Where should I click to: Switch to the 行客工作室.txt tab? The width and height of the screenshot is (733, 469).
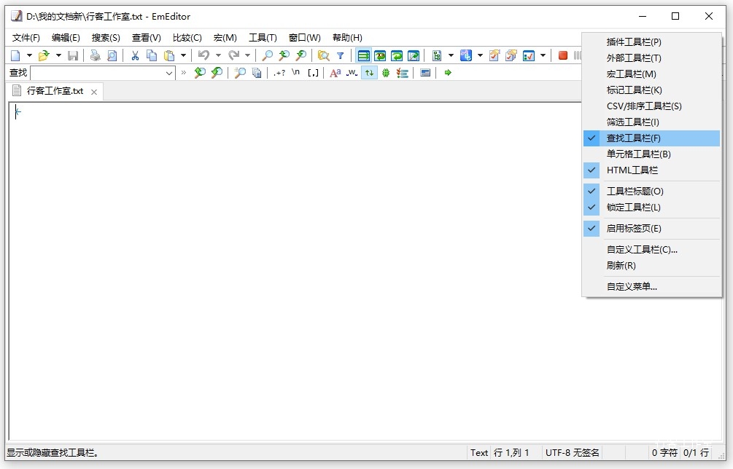55,91
